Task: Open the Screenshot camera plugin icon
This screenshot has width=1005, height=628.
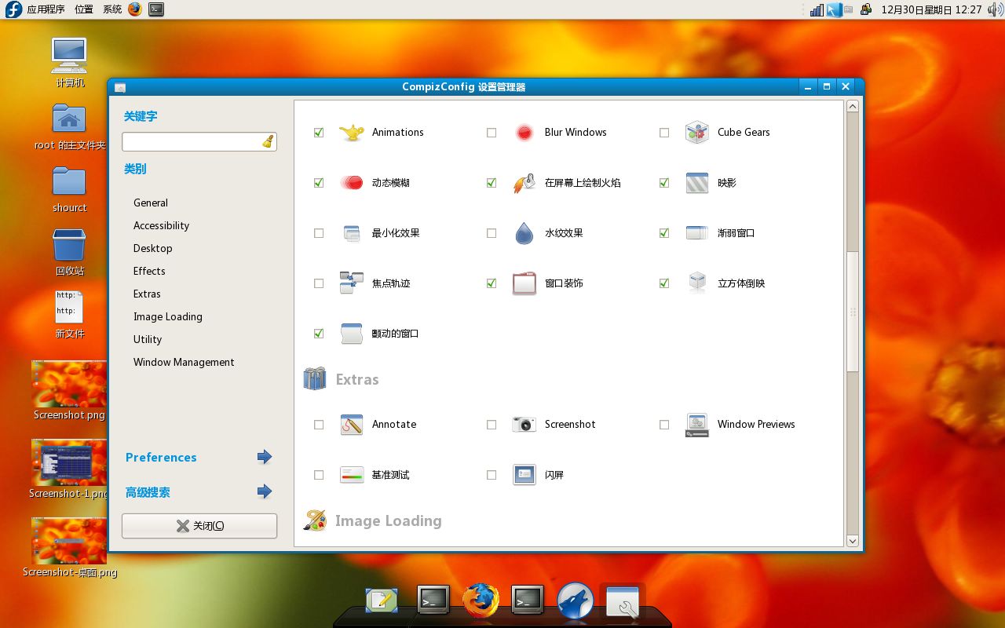Action: click(524, 424)
